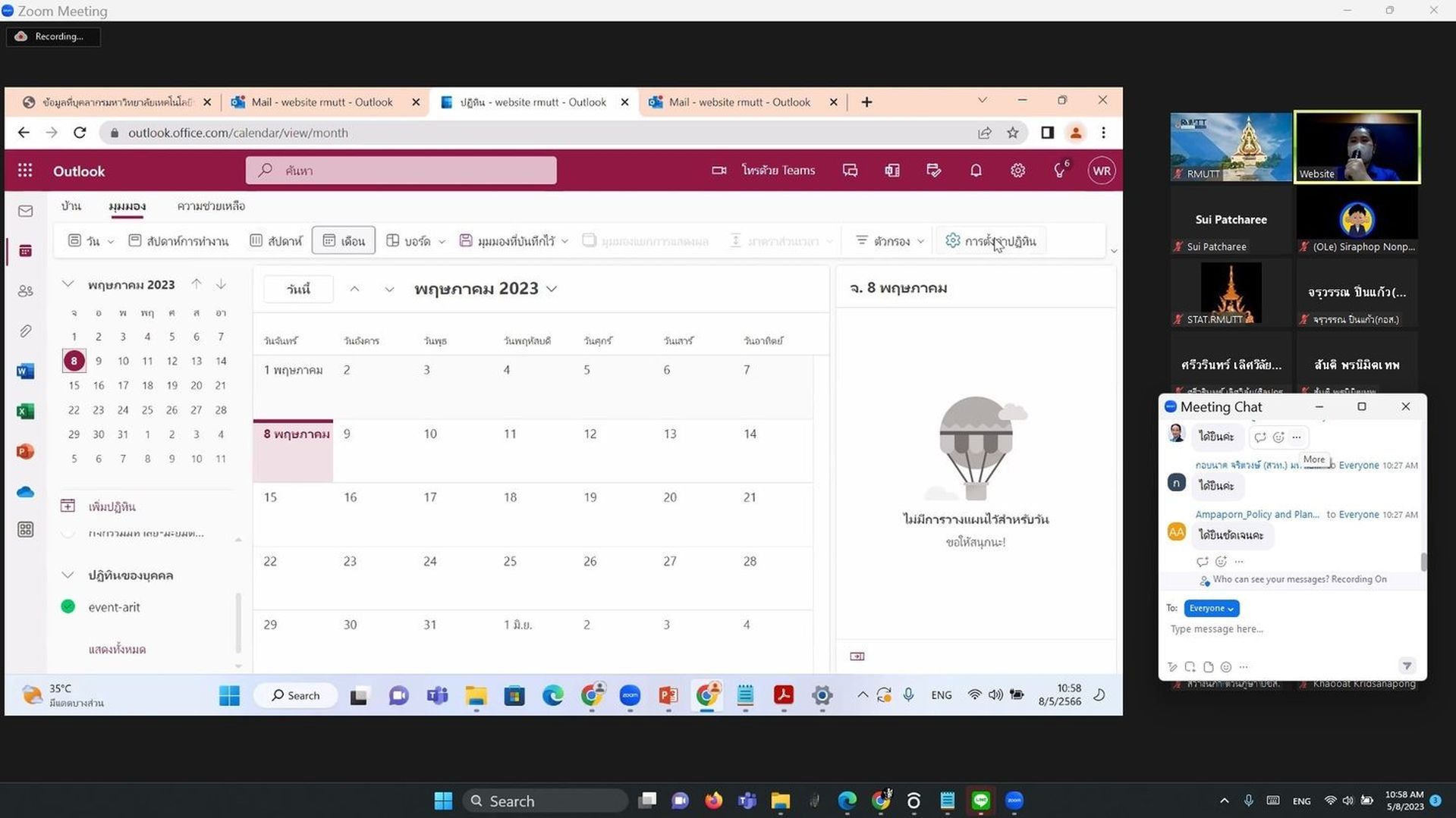Click the Meeting Chat scrollbar
The width and height of the screenshot is (1456, 818).
(1423, 561)
